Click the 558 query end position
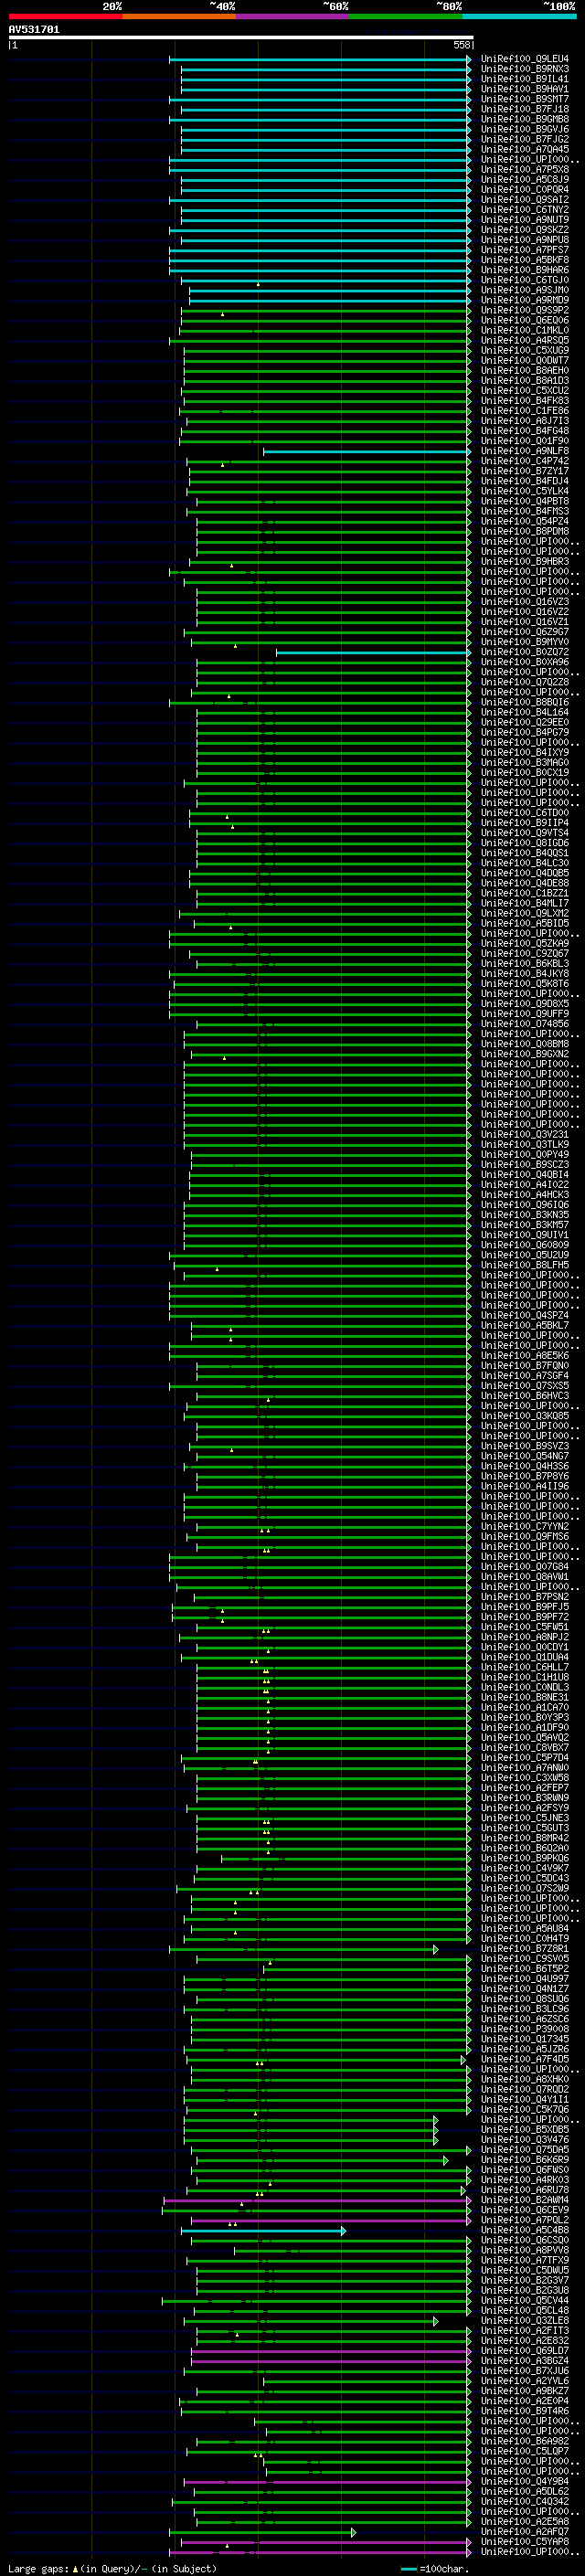The width and height of the screenshot is (585, 2576). pos(461,45)
